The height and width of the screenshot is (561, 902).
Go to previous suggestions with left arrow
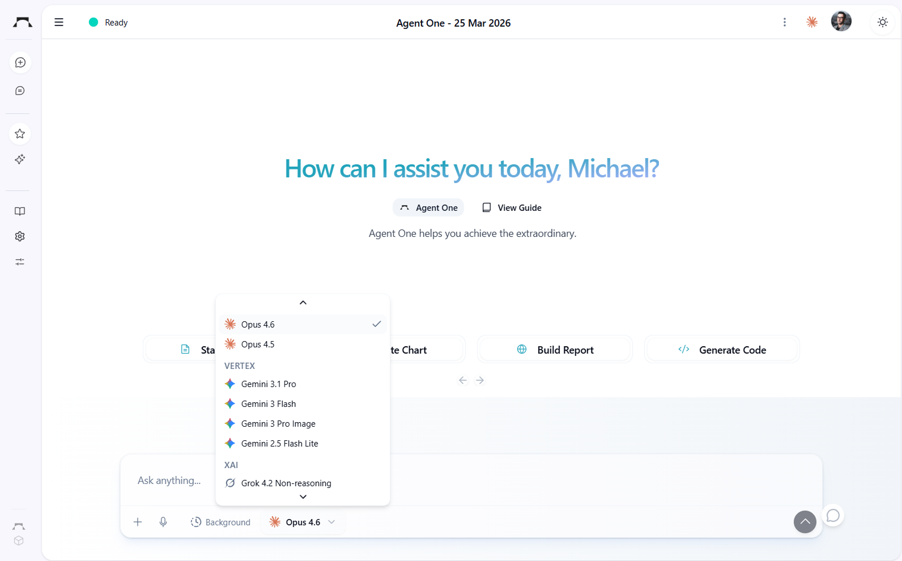[x=463, y=380]
